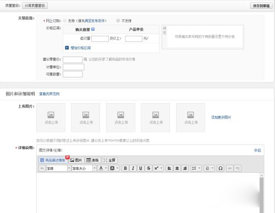Click the 表格 insert table button
The height and width of the screenshot is (213, 275).
point(92,160)
